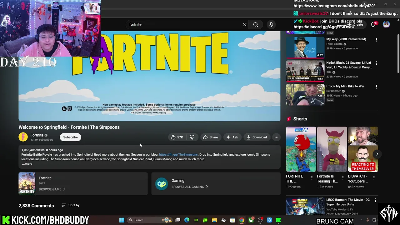
Task: Open the account avatar menu
Action: pos(386,25)
